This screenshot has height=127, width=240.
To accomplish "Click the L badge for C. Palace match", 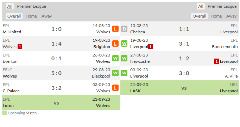I will click(x=115, y=88).
